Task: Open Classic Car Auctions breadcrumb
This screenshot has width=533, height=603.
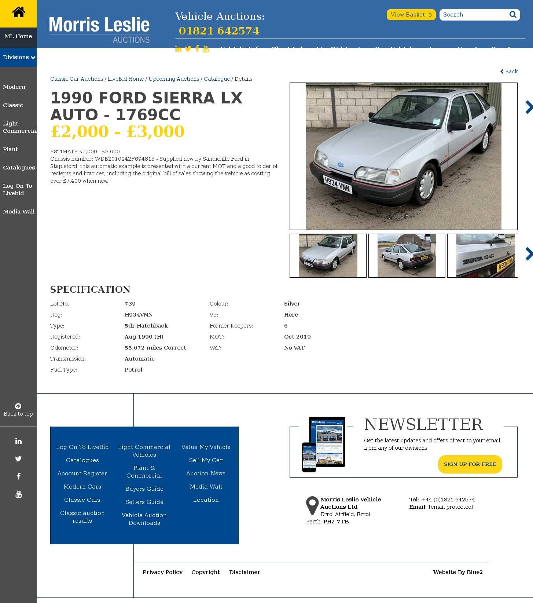Action: [x=77, y=79]
